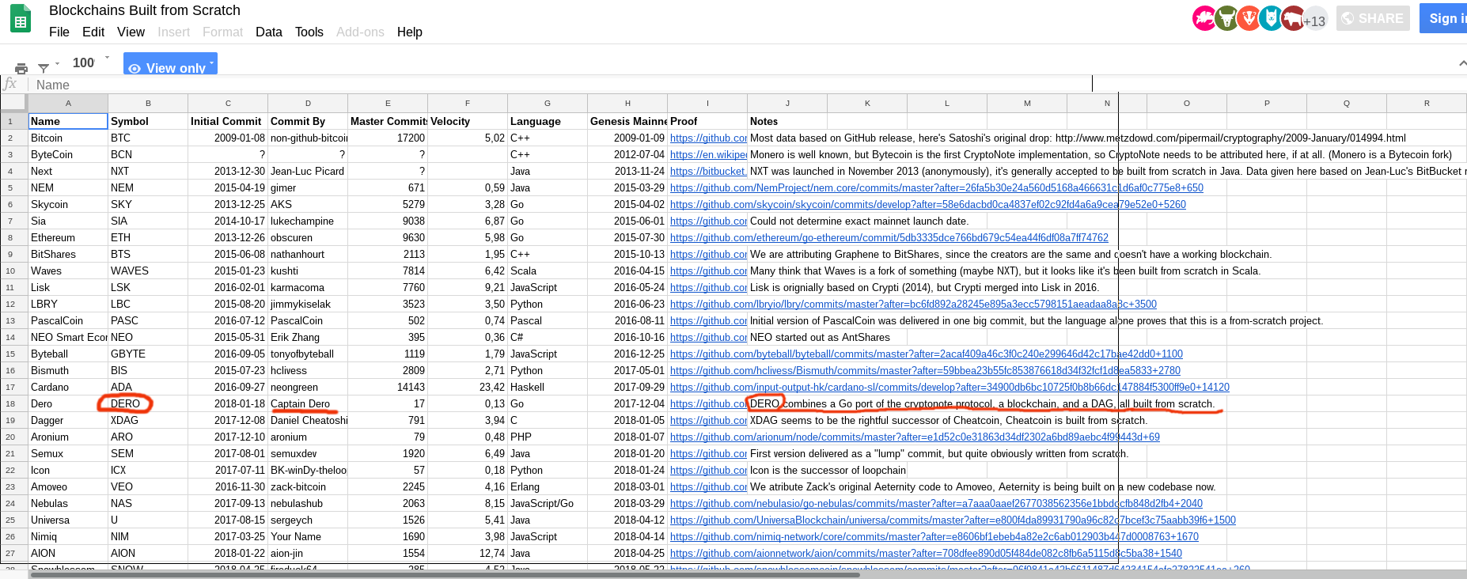The height and width of the screenshot is (579, 1467).
Task: Open the nimiq-network core commits link
Action: pos(934,536)
